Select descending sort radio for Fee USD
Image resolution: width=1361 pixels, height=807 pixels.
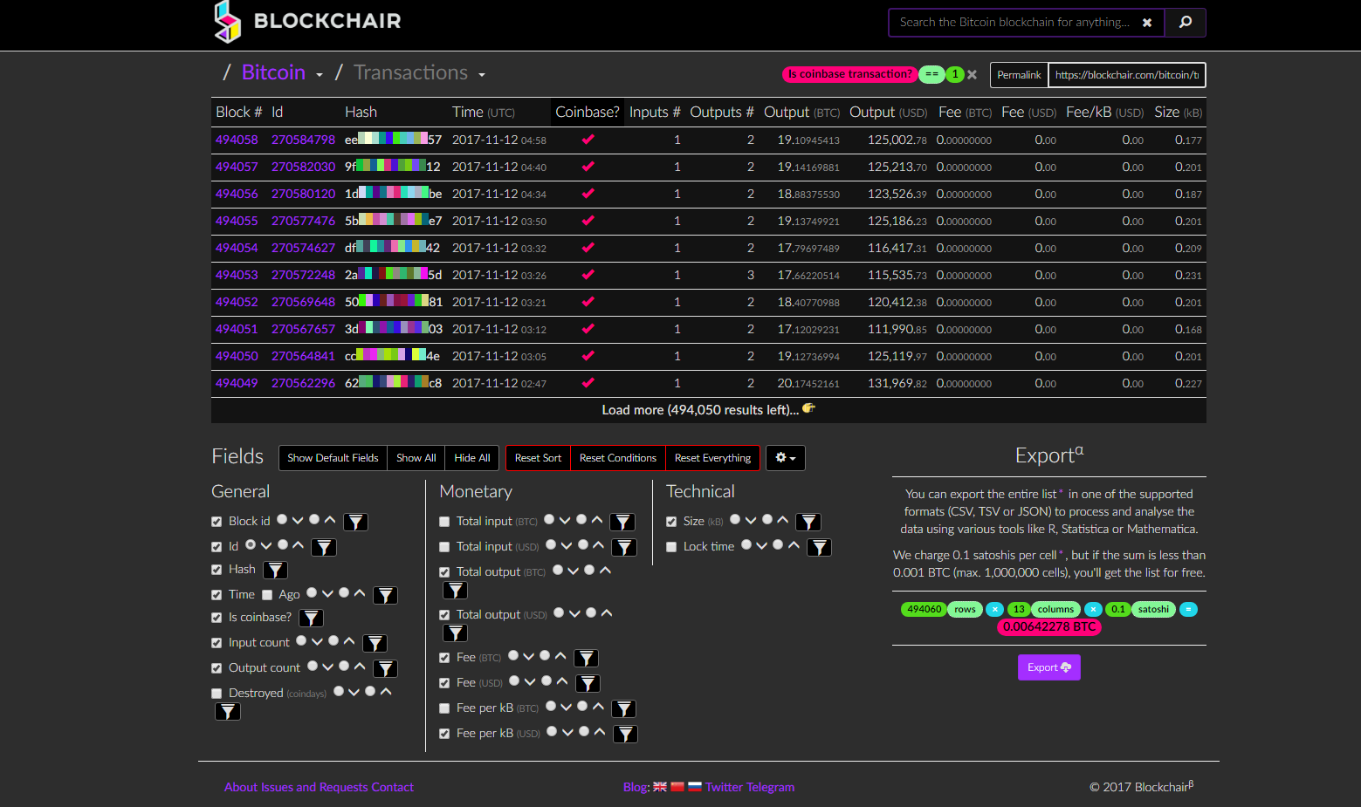(x=514, y=681)
